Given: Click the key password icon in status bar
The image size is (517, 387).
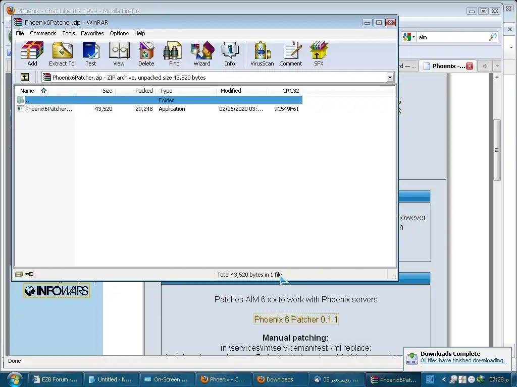Looking at the screenshot, I should tap(29, 274).
